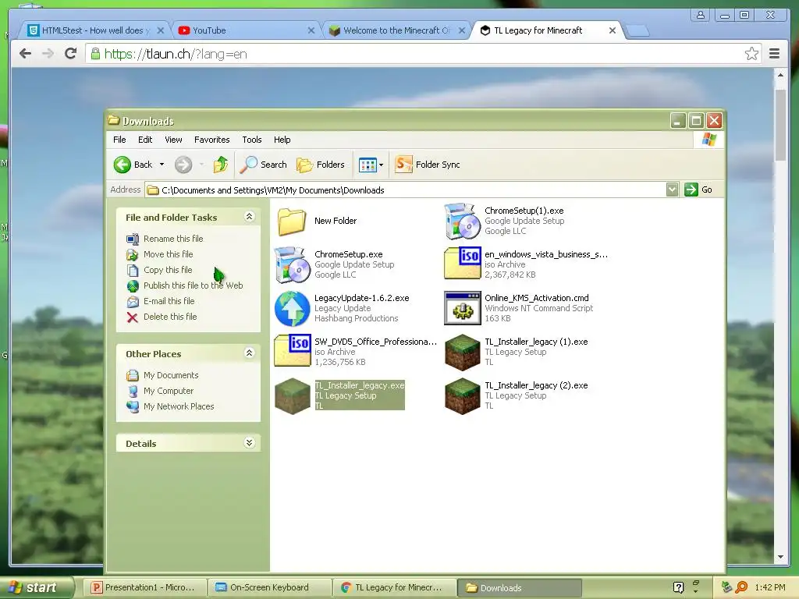Switch to On-Screen Keyboard taskbar button
Screen dimensions: 799x599
click(x=269, y=587)
